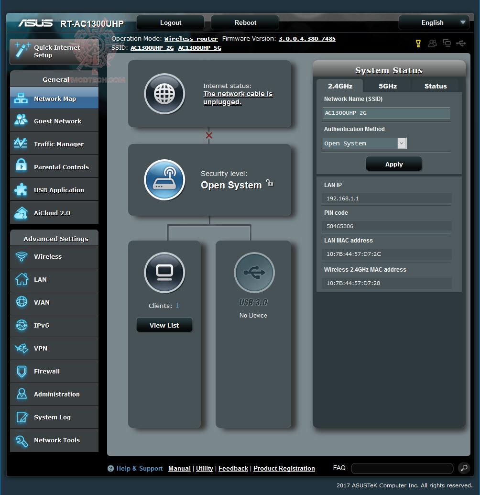Screen dimensions: 480x495
Task: Go to Wireless advanced settings
Action: point(55,256)
